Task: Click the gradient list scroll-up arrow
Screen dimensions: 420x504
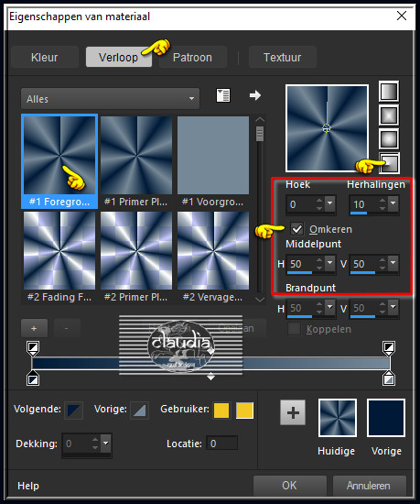Action: tap(260, 119)
